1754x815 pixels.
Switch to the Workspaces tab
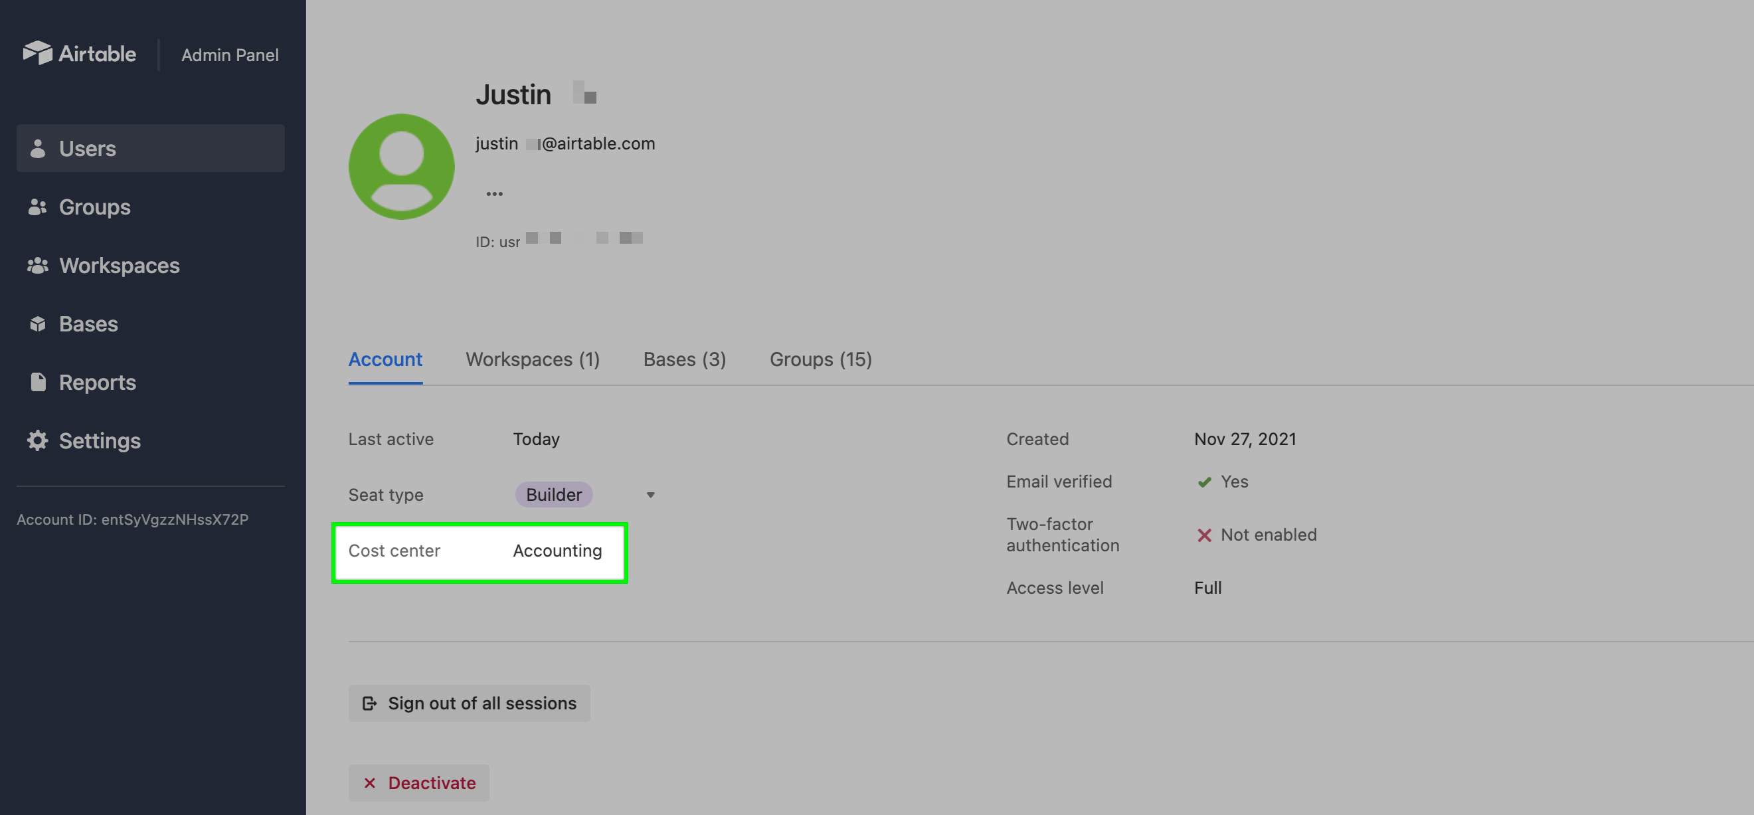tap(533, 359)
